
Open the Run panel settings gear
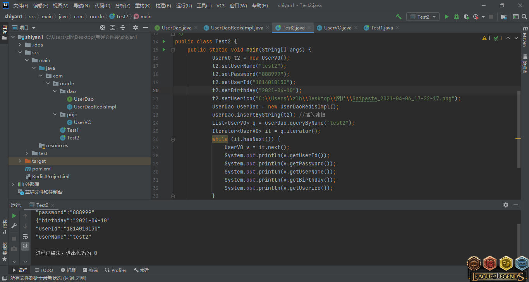coord(505,205)
